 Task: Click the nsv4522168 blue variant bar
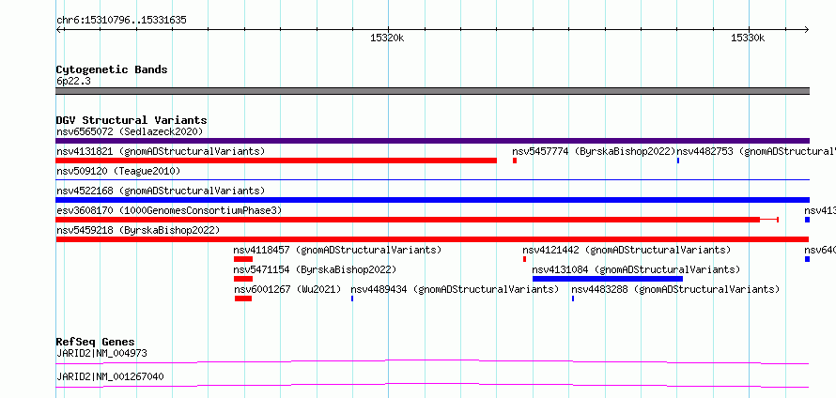tap(432, 200)
